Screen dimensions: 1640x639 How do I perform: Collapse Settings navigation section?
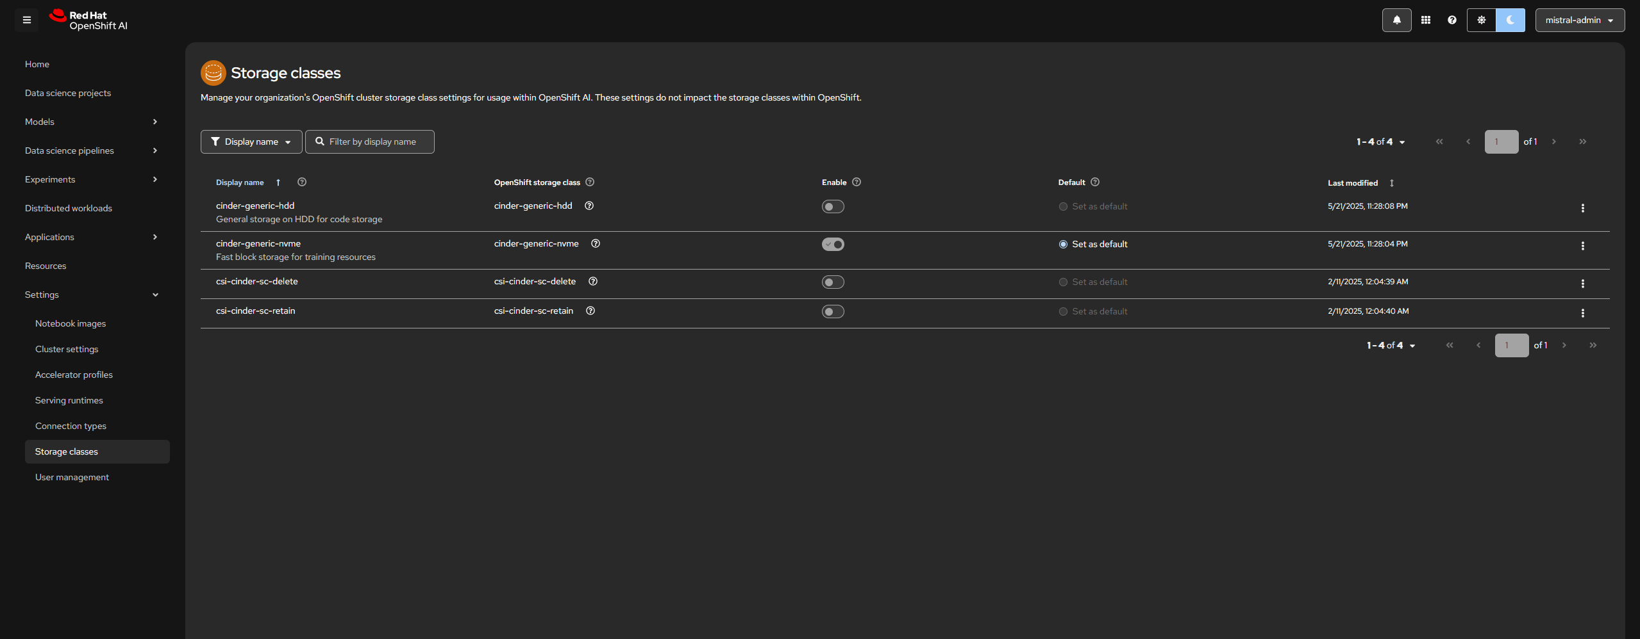click(x=92, y=295)
